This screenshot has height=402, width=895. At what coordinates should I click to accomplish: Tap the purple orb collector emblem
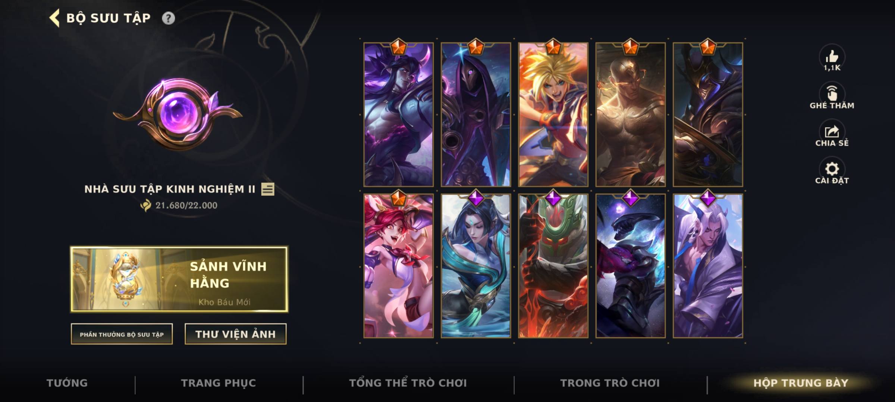[178, 114]
